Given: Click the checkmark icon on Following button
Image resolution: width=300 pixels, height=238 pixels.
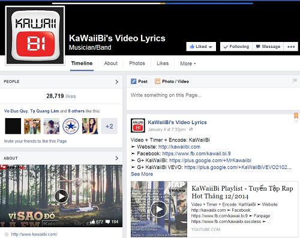Looking at the screenshot, I should 226,47.
